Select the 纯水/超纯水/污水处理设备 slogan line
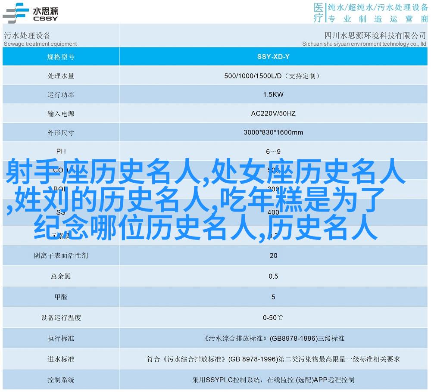Screen dimensions: 431x392 [x=378, y=8]
